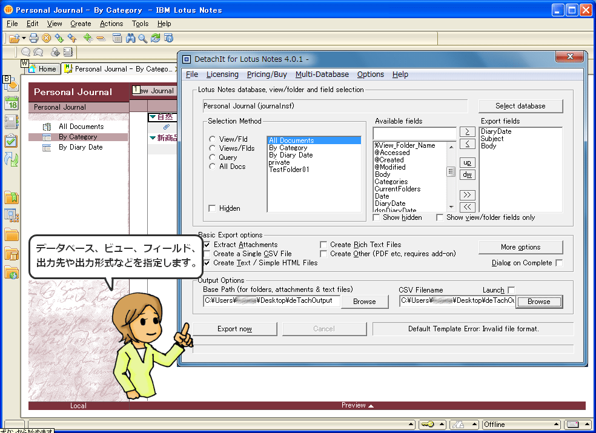Uncheck Extract Attachments
Screen dimensions: 596x433
[207, 245]
